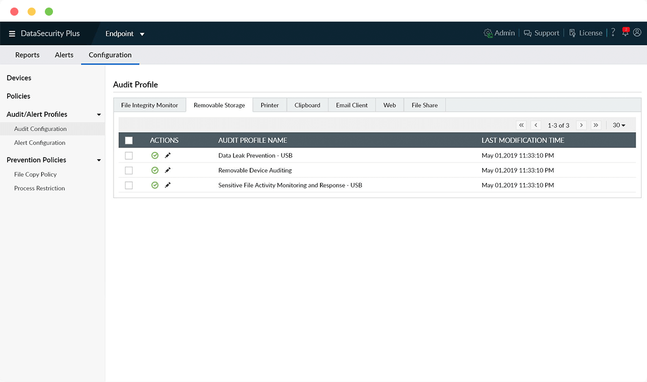Click the Admin gear icon

488,33
